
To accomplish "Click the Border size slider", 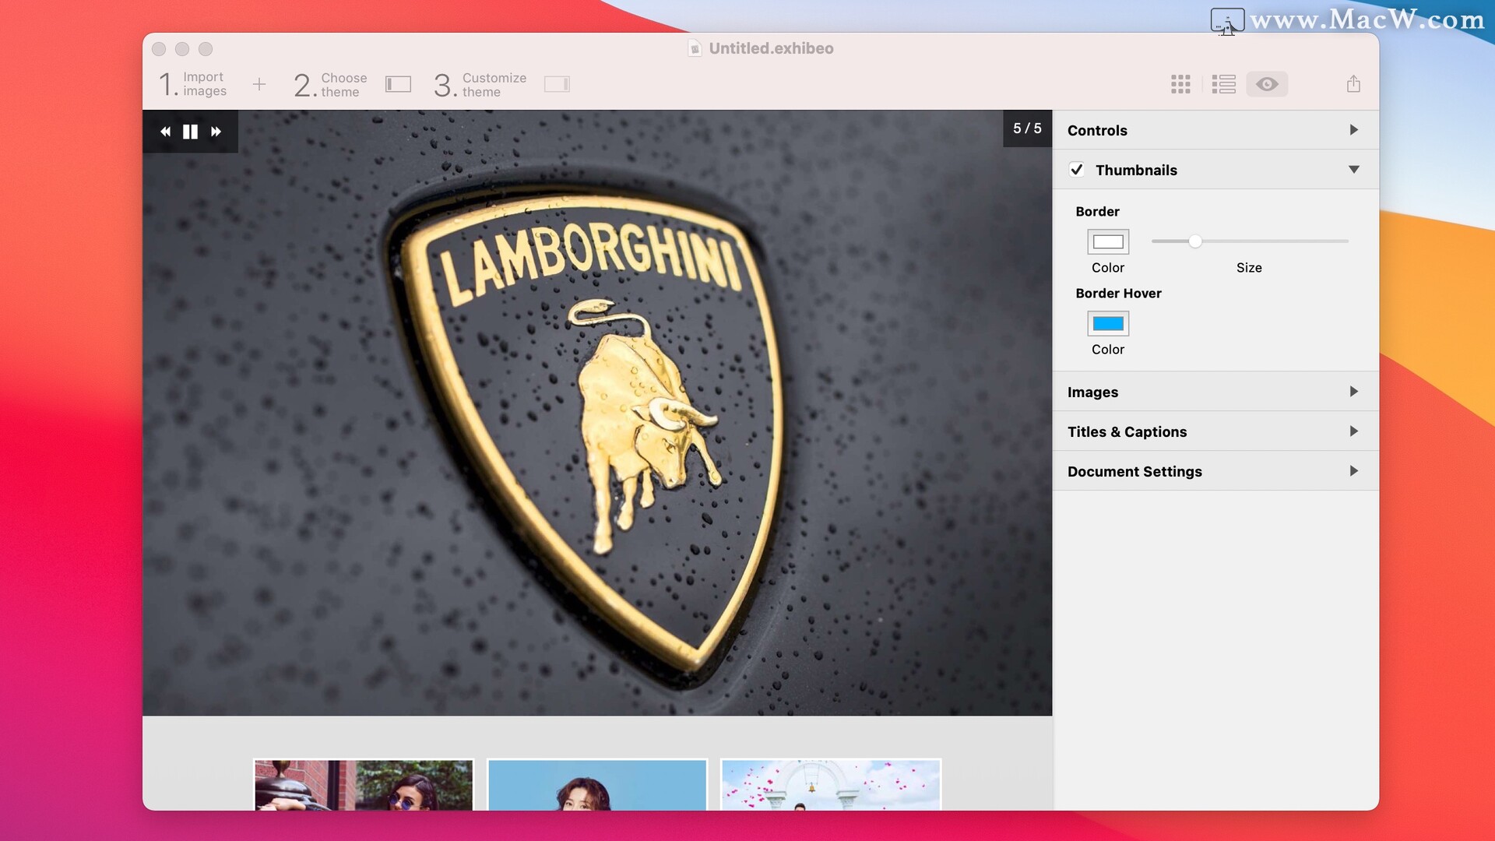I will pyautogui.click(x=1250, y=241).
